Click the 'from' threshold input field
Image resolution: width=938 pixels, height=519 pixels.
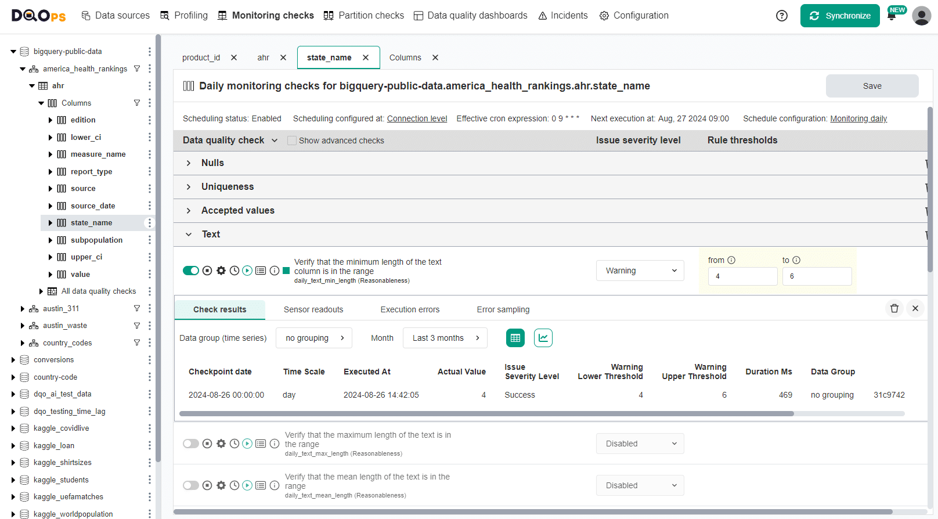[743, 276]
